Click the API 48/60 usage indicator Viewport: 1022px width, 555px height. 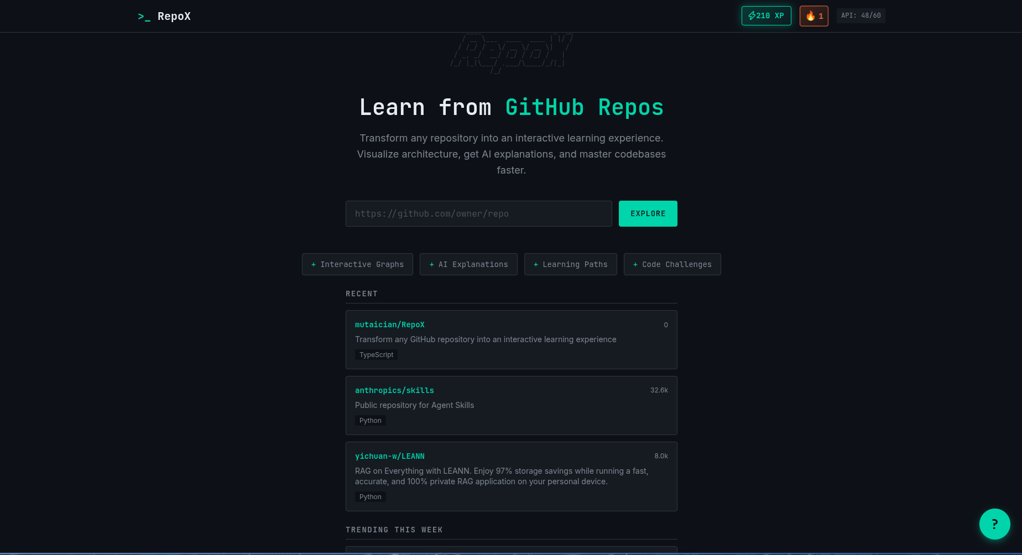click(x=861, y=15)
